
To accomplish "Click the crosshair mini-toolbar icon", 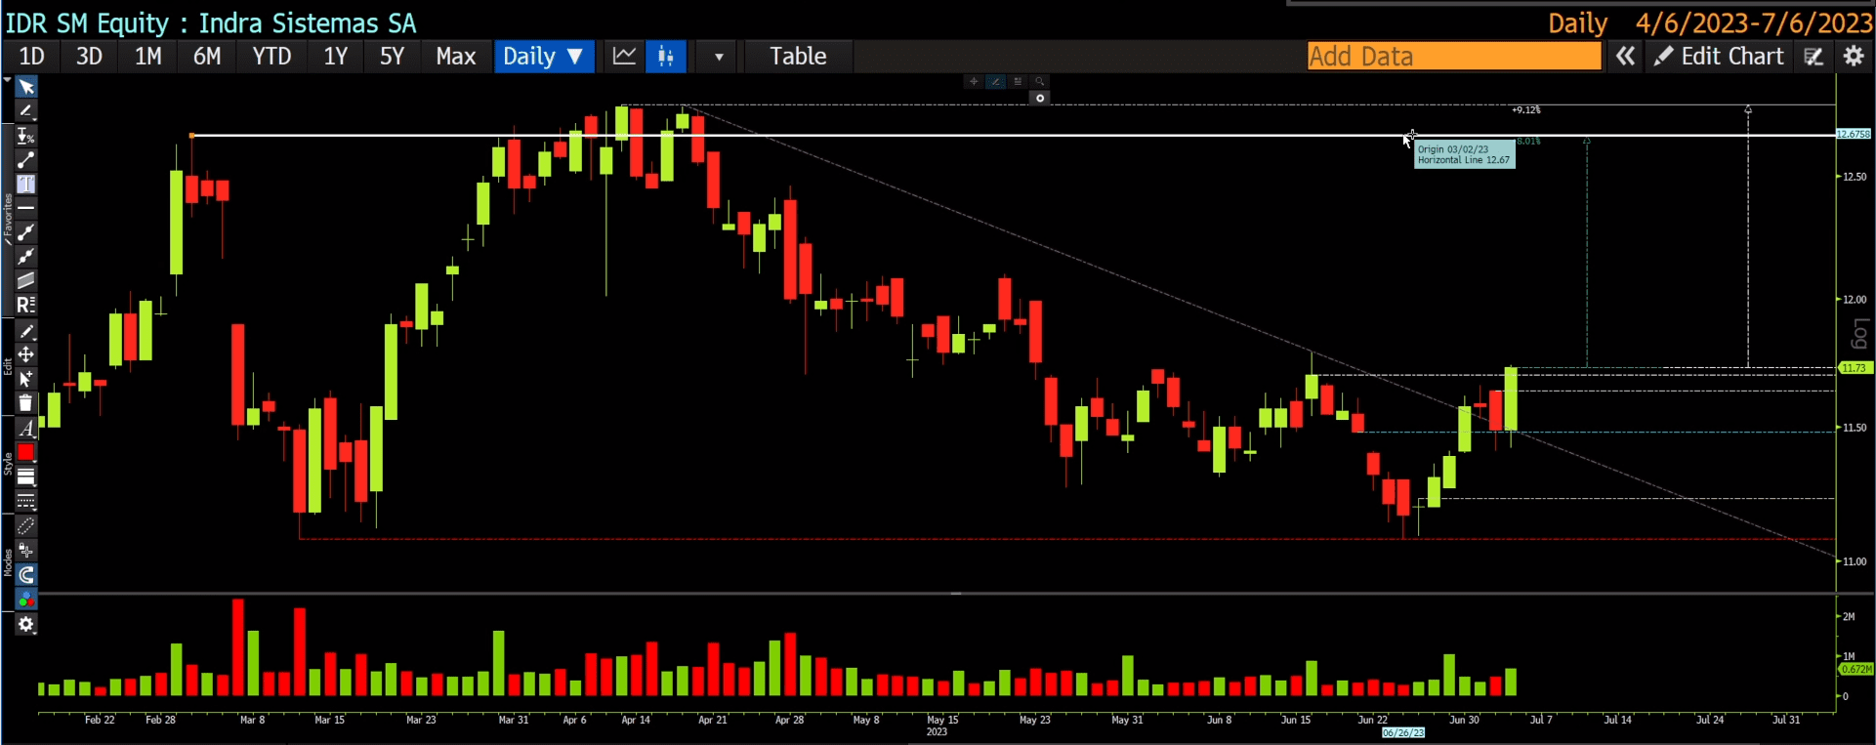I will [974, 82].
